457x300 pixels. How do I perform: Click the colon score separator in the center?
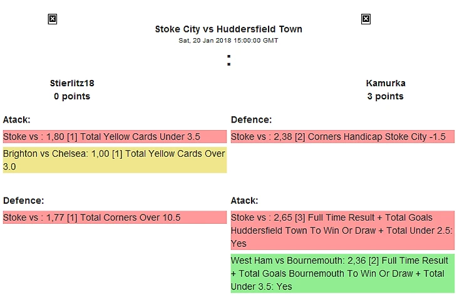click(228, 61)
